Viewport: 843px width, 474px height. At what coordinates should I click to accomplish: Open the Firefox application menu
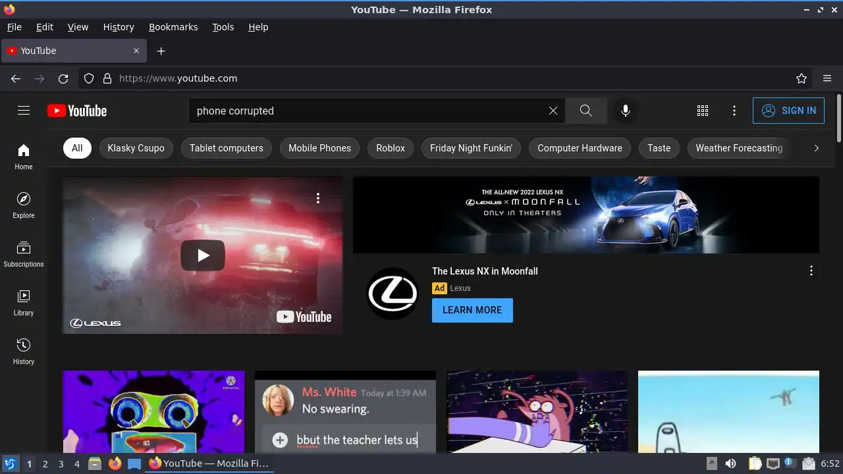pyautogui.click(x=827, y=78)
